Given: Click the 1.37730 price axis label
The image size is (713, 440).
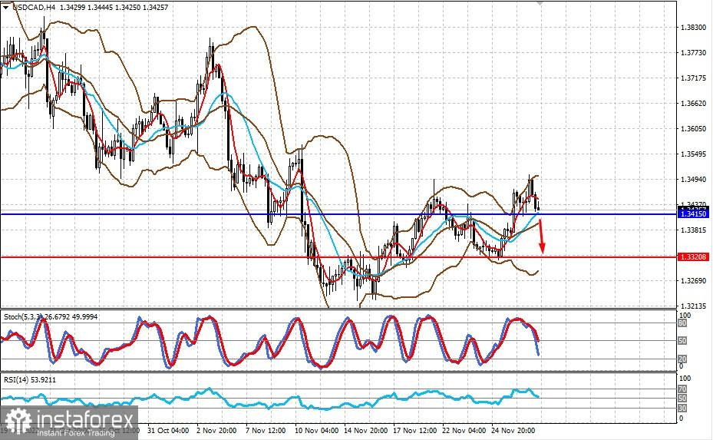Looking at the screenshot, I should [x=694, y=53].
